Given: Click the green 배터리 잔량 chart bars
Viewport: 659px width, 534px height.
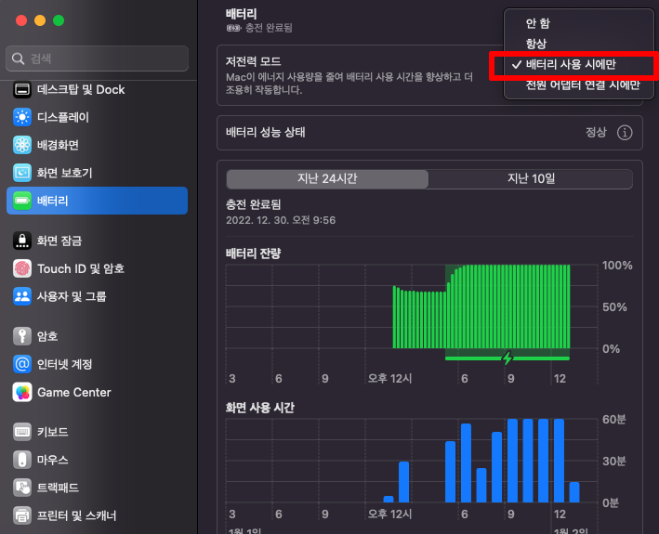Looking at the screenshot, I should pos(481,306).
